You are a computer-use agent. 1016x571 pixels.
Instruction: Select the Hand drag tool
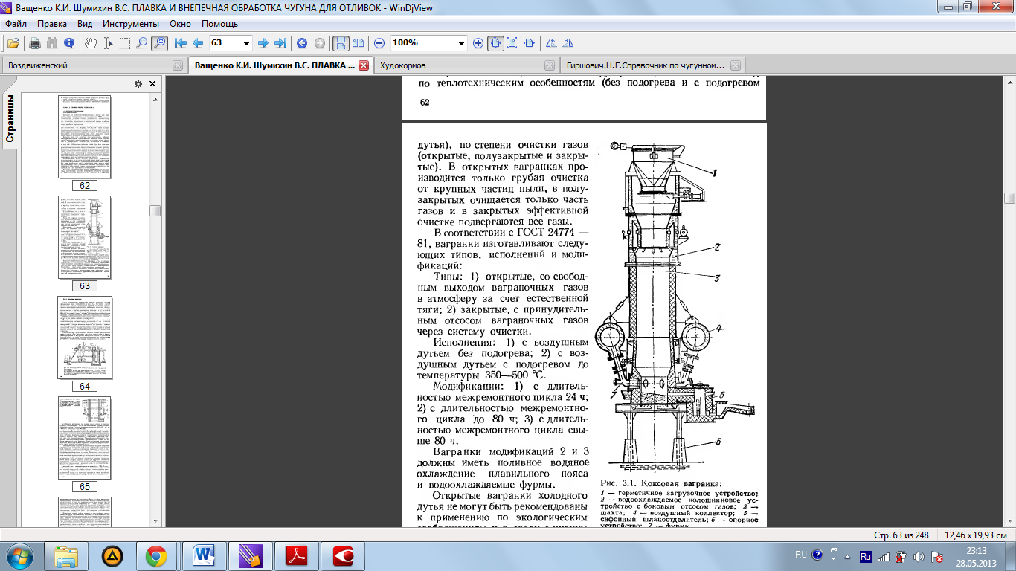tap(91, 43)
